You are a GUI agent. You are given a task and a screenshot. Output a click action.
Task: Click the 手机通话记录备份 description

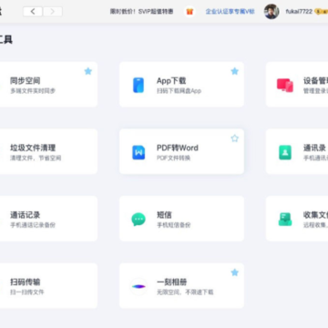(x=33, y=225)
